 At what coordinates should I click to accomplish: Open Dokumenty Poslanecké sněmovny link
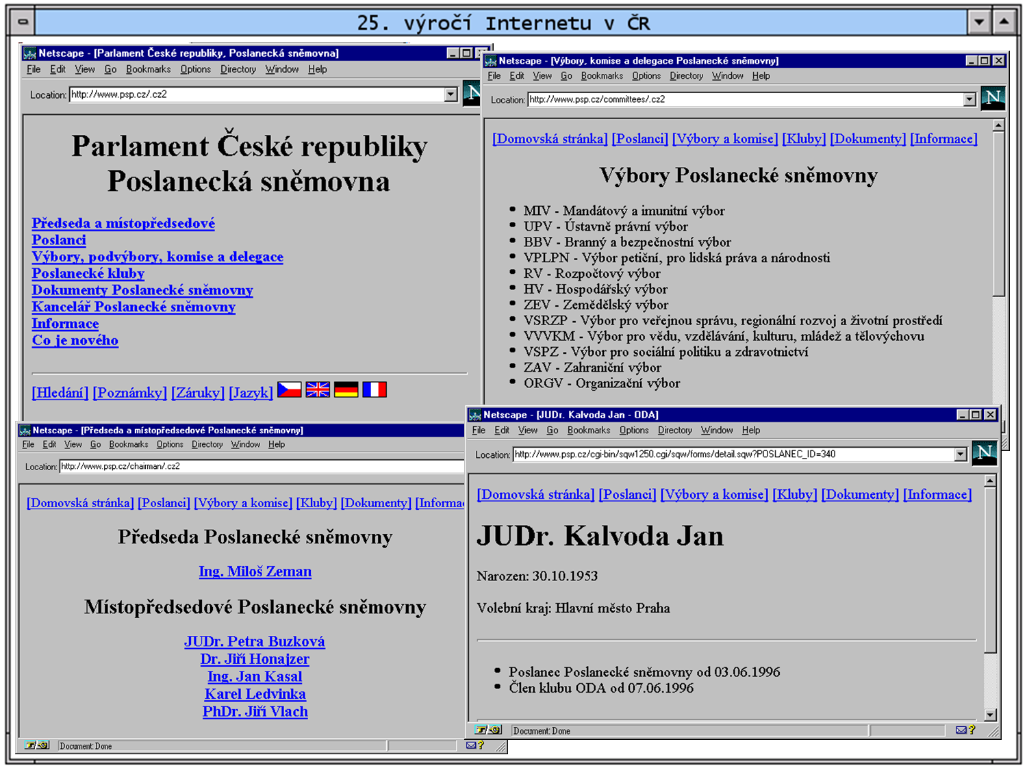click(142, 290)
